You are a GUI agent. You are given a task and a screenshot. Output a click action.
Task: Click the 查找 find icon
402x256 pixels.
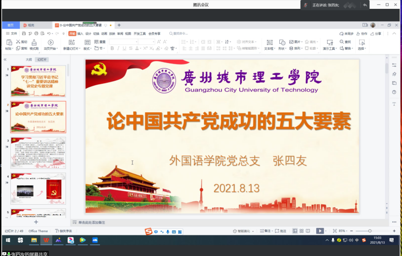pos(346,42)
